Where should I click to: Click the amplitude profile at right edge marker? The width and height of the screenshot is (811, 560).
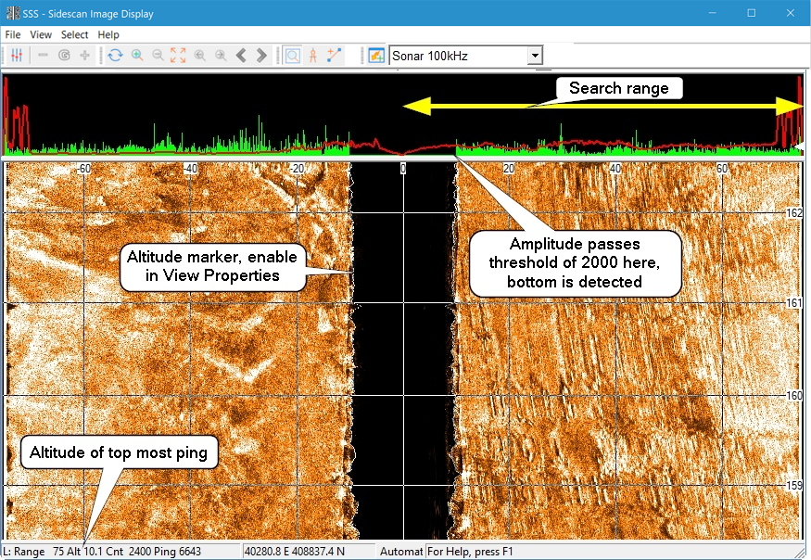[799, 146]
